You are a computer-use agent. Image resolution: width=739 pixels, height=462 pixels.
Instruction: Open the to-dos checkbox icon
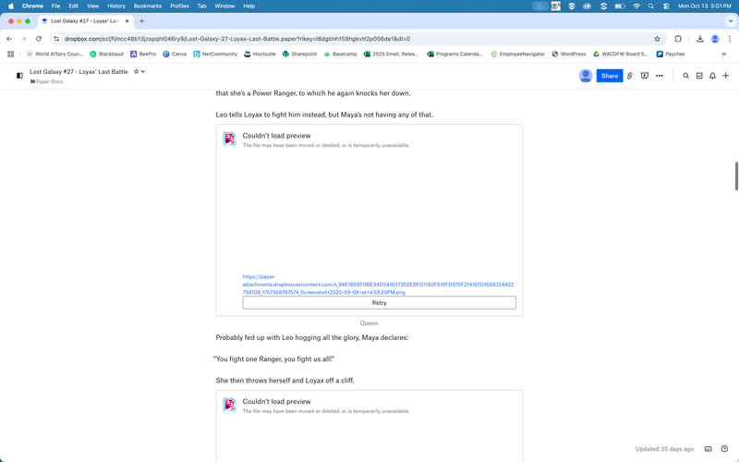click(x=699, y=76)
